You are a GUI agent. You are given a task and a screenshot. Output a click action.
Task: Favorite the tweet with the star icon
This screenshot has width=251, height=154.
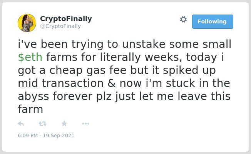(x=64, y=123)
